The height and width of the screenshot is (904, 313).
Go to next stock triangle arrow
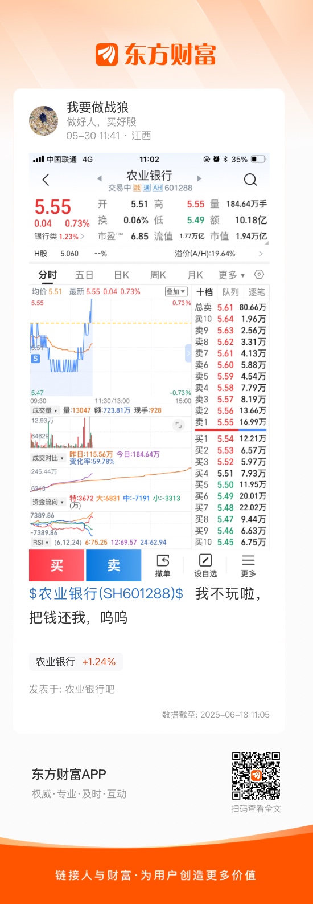[x=199, y=178]
